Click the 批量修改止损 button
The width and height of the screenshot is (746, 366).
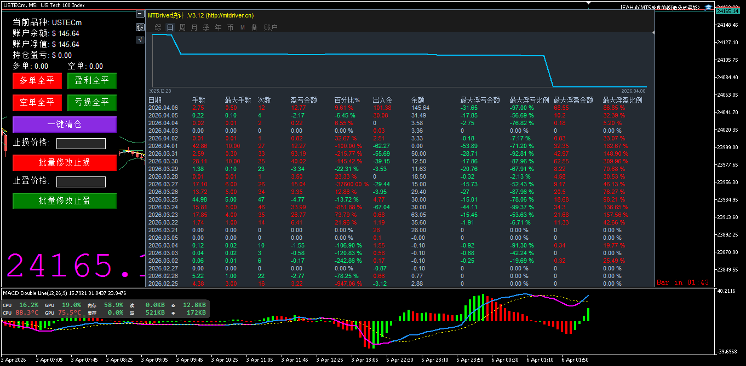65,163
